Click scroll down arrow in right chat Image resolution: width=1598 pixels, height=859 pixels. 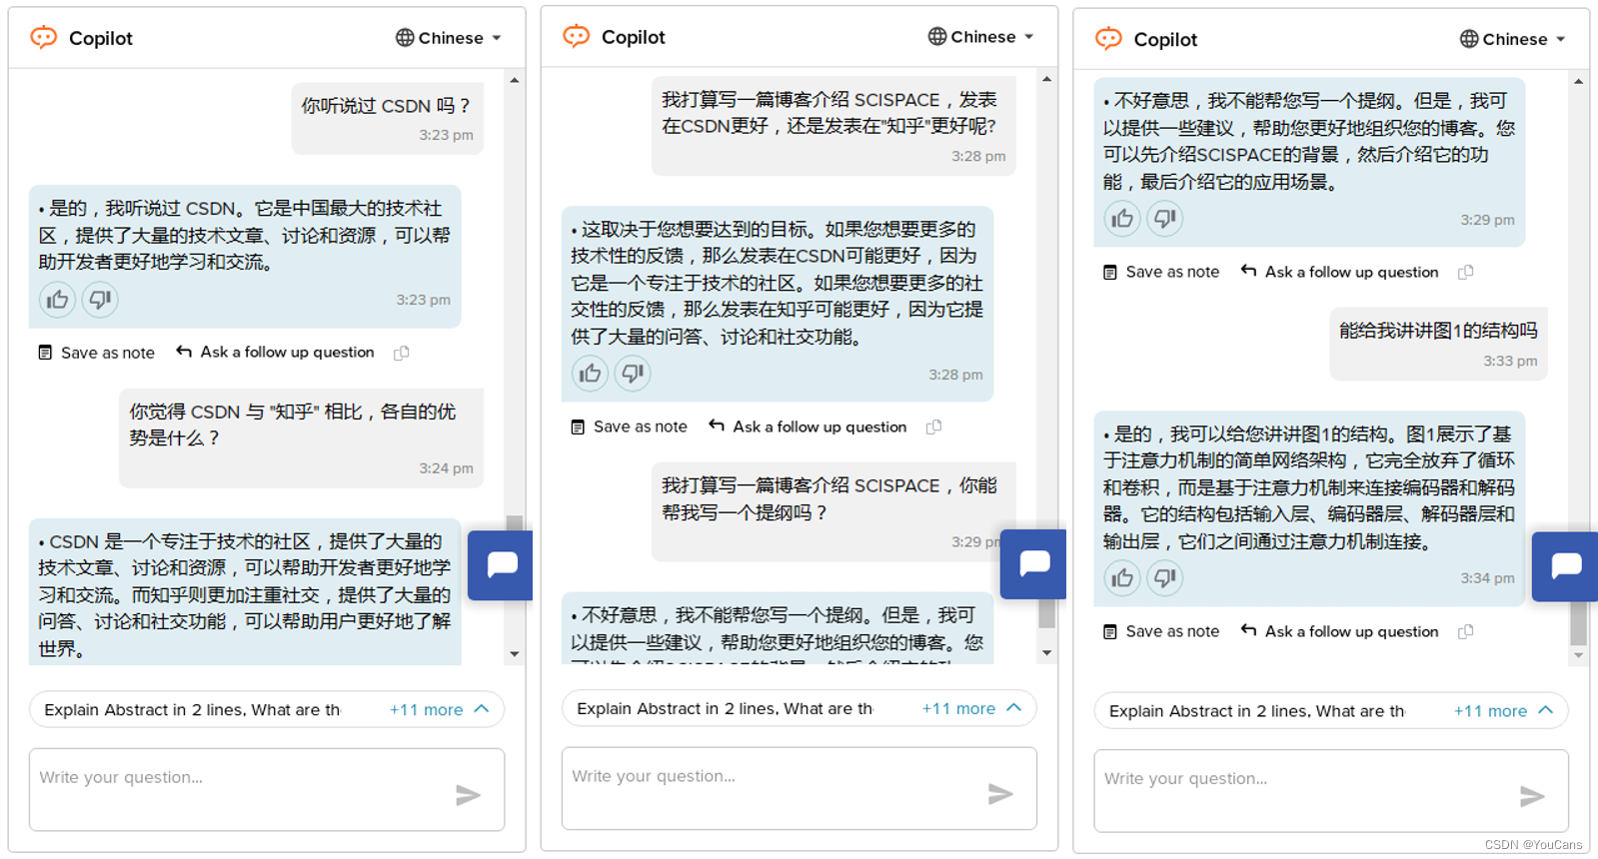click(x=1579, y=656)
